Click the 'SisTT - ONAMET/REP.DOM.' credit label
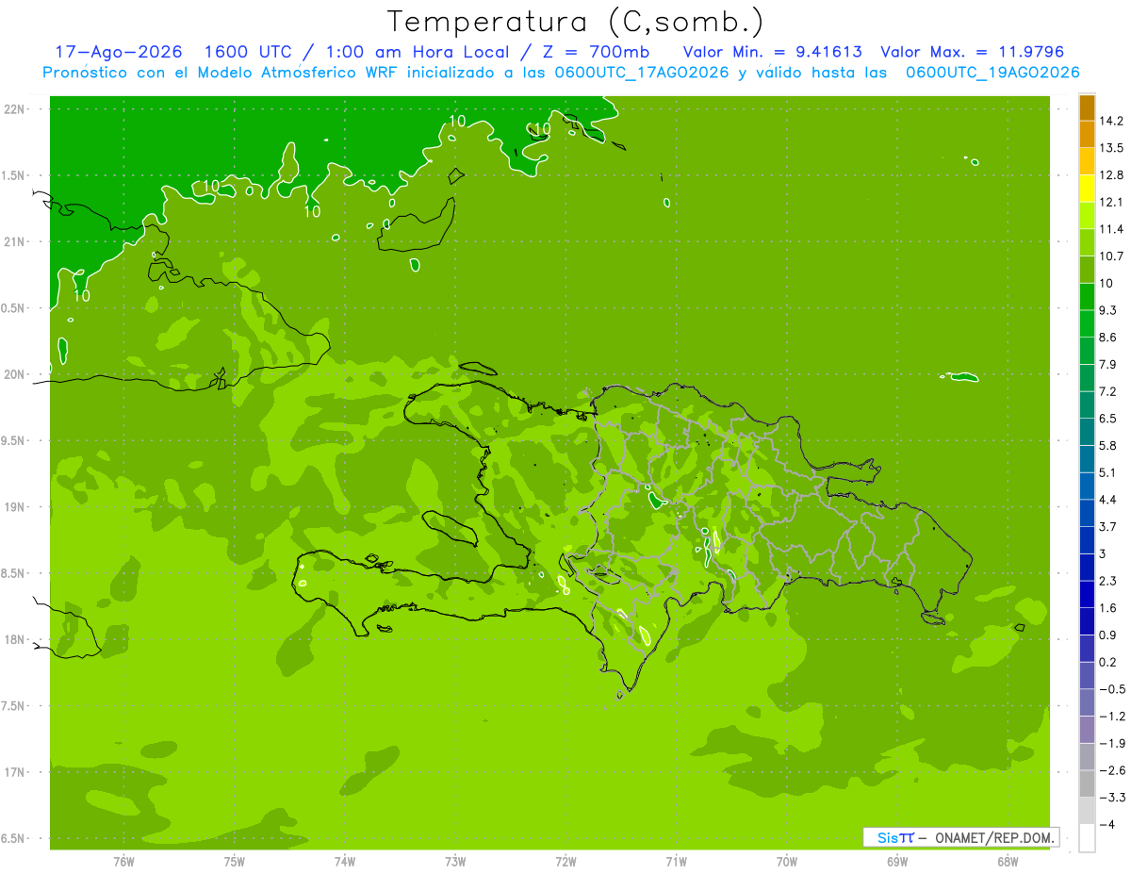 click(x=960, y=837)
